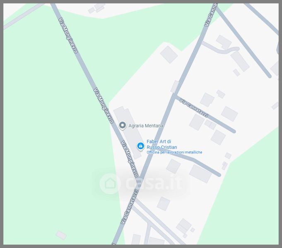Click the Via Monginevro label nearest the road junction
This screenshot has width=282, height=248.
click(129, 159)
